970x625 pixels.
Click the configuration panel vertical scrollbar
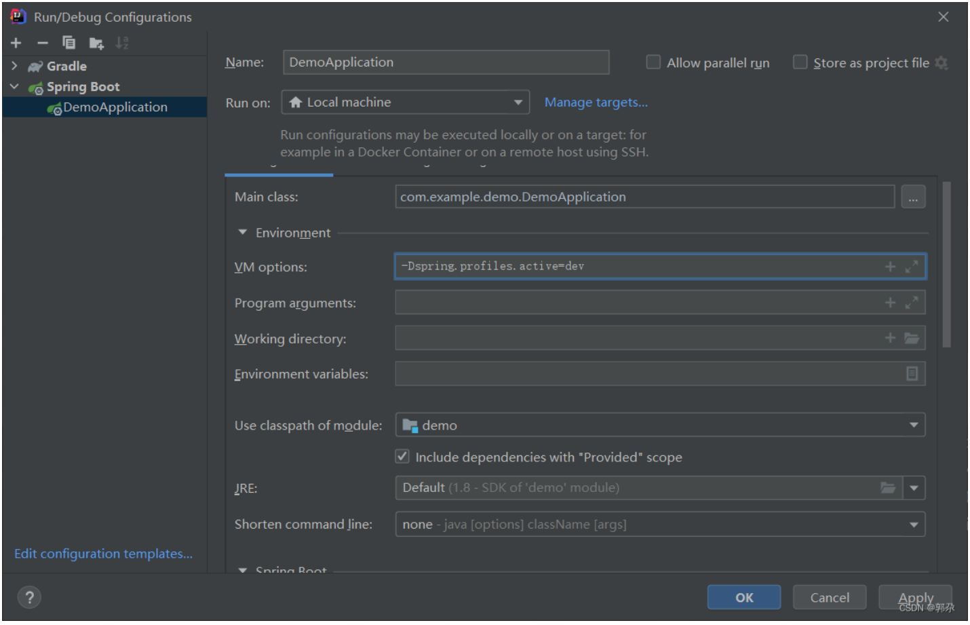(x=946, y=265)
